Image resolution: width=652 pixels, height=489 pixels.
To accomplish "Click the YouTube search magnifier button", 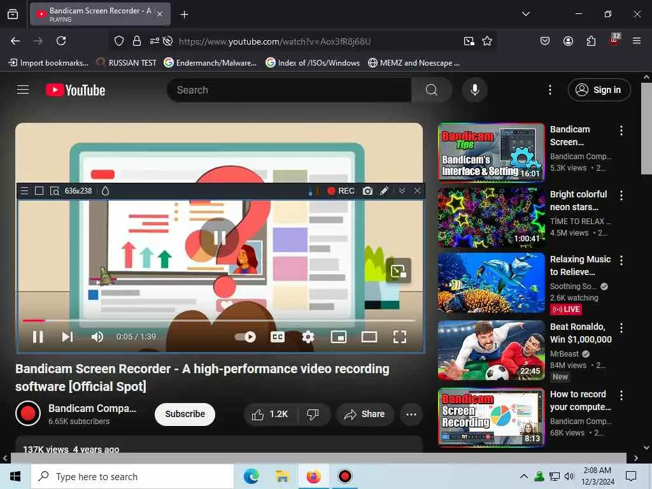I will (432, 90).
